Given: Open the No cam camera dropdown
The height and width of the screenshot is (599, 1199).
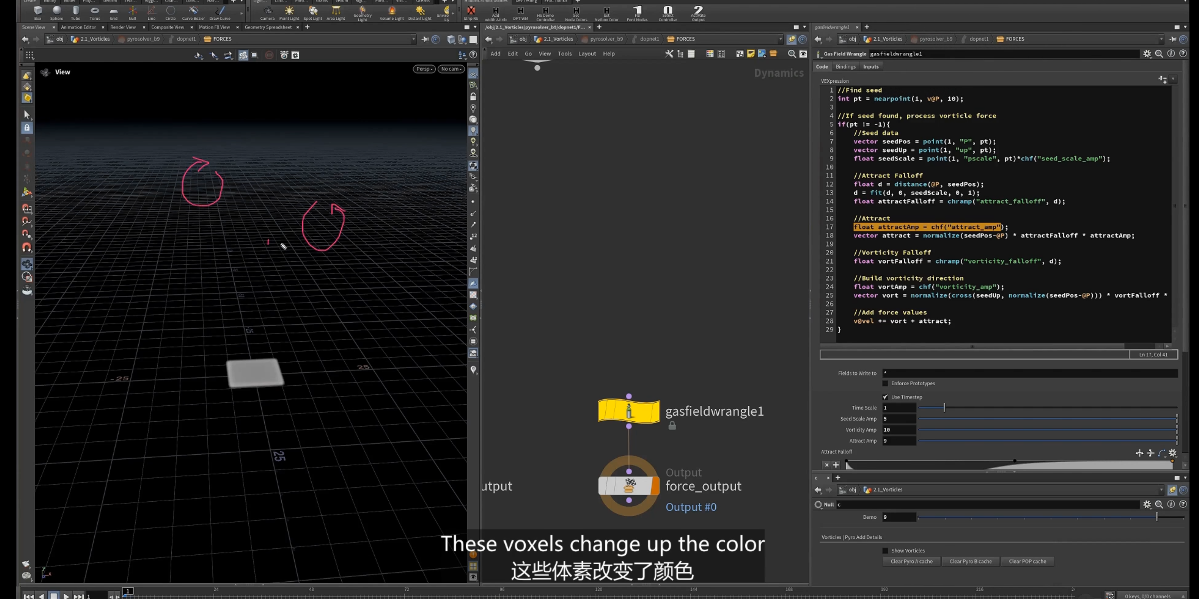Looking at the screenshot, I should click(x=451, y=69).
